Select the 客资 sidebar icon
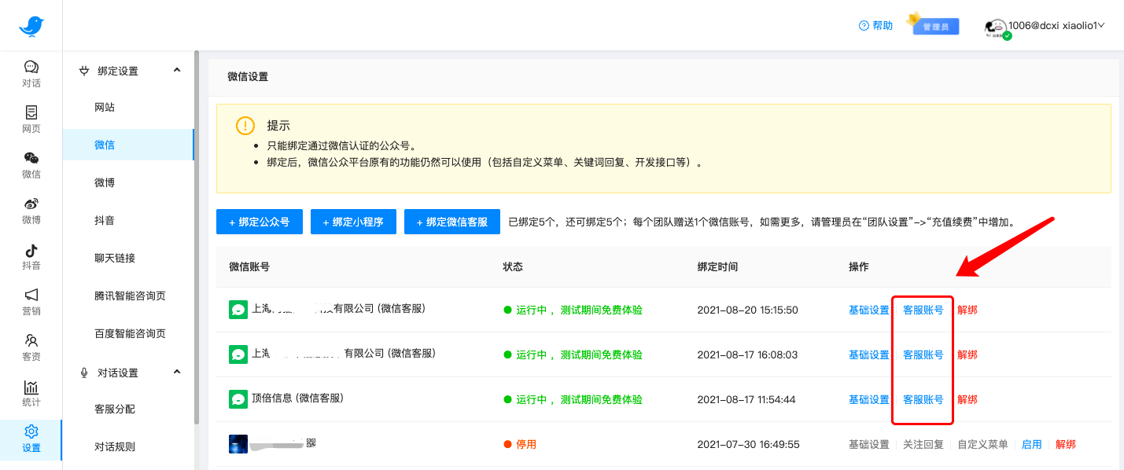Image resolution: width=1124 pixels, height=470 pixels. (x=31, y=349)
